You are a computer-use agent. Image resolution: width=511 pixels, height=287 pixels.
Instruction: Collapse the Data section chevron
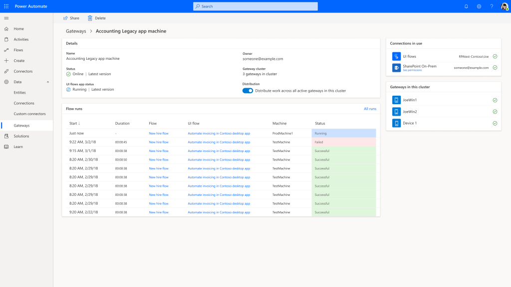point(48,82)
